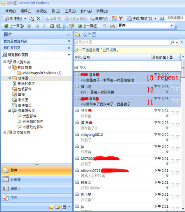Screen dimensions: 185x212
Task: Click the Refresh page icon in Web toolbar
Action: click(44, 26)
